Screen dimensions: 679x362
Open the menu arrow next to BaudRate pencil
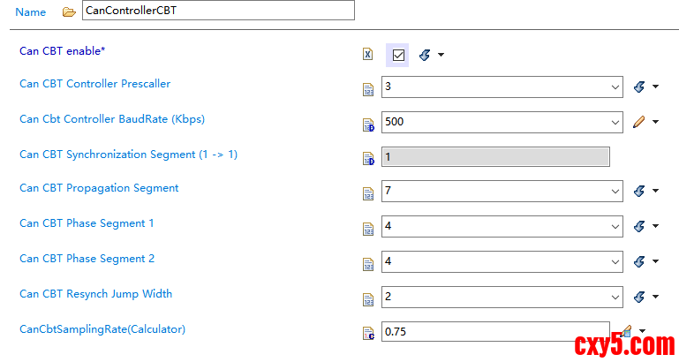point(656,122)
